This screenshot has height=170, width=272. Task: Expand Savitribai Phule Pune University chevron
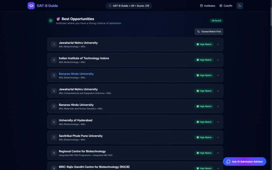point(218,137)
